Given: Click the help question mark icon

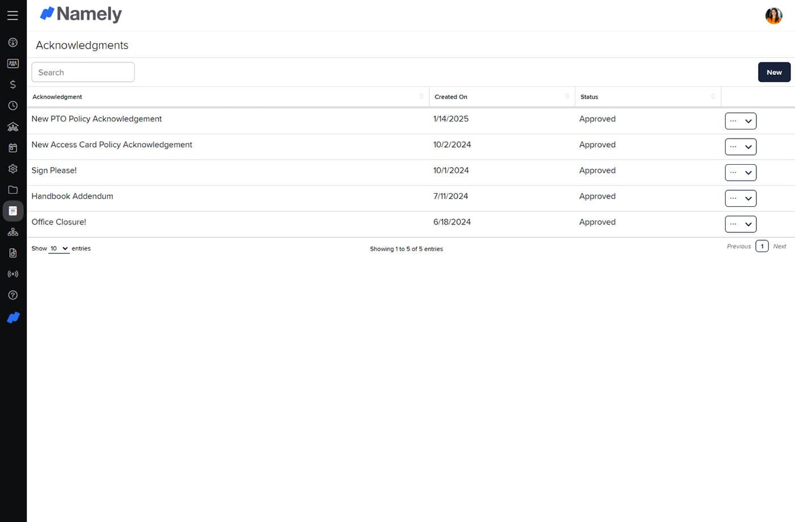Looking at the screenshot, I should click(12, 295).
